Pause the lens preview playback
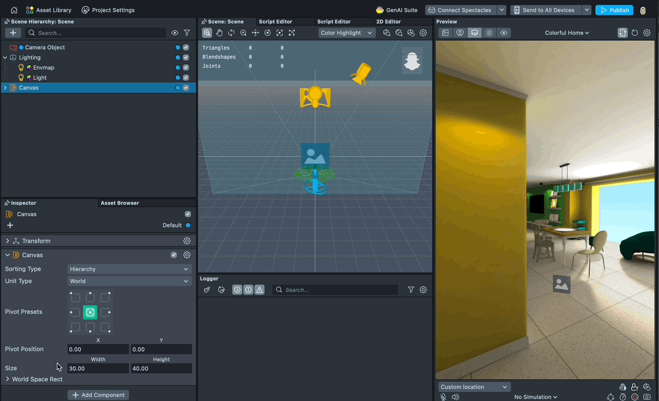This screenshot has height=401, width=659. [489, 32]
